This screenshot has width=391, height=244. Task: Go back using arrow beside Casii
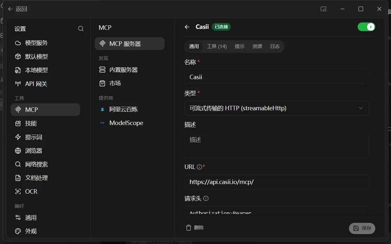coord(187,27)
